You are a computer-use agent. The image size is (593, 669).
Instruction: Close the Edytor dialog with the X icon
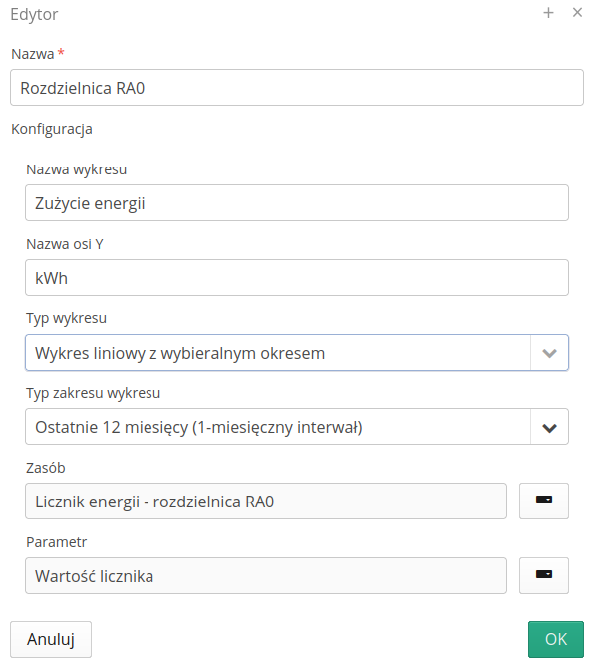577,12
